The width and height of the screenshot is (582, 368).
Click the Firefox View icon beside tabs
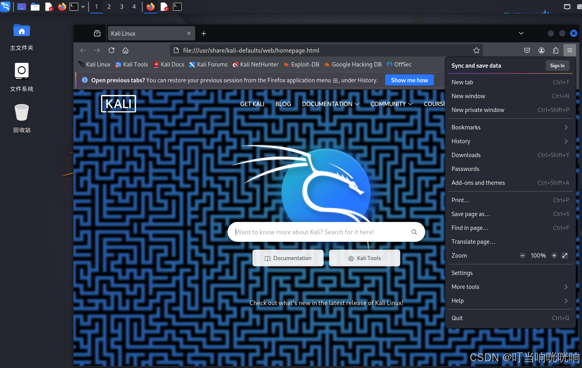(x=97, y=34)
